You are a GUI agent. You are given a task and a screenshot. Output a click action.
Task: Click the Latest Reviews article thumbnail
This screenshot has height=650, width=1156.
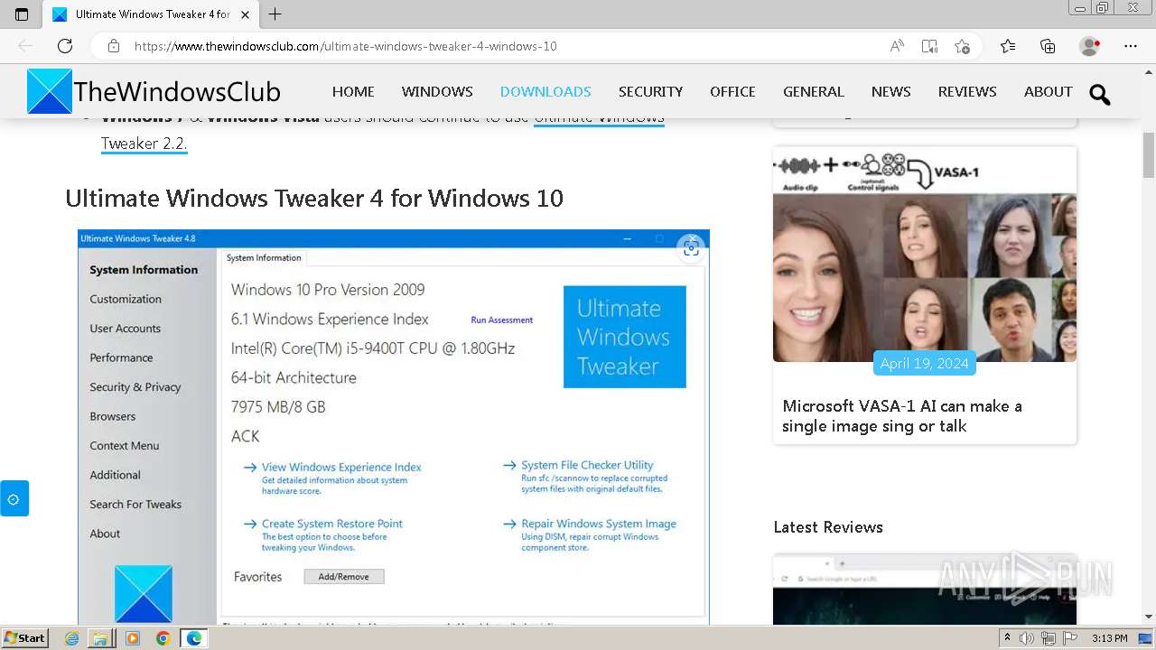click(x=925, y=589)
